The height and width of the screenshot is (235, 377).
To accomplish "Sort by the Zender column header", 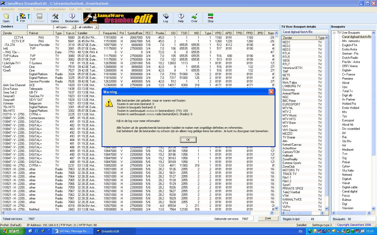I will (14, 33).
